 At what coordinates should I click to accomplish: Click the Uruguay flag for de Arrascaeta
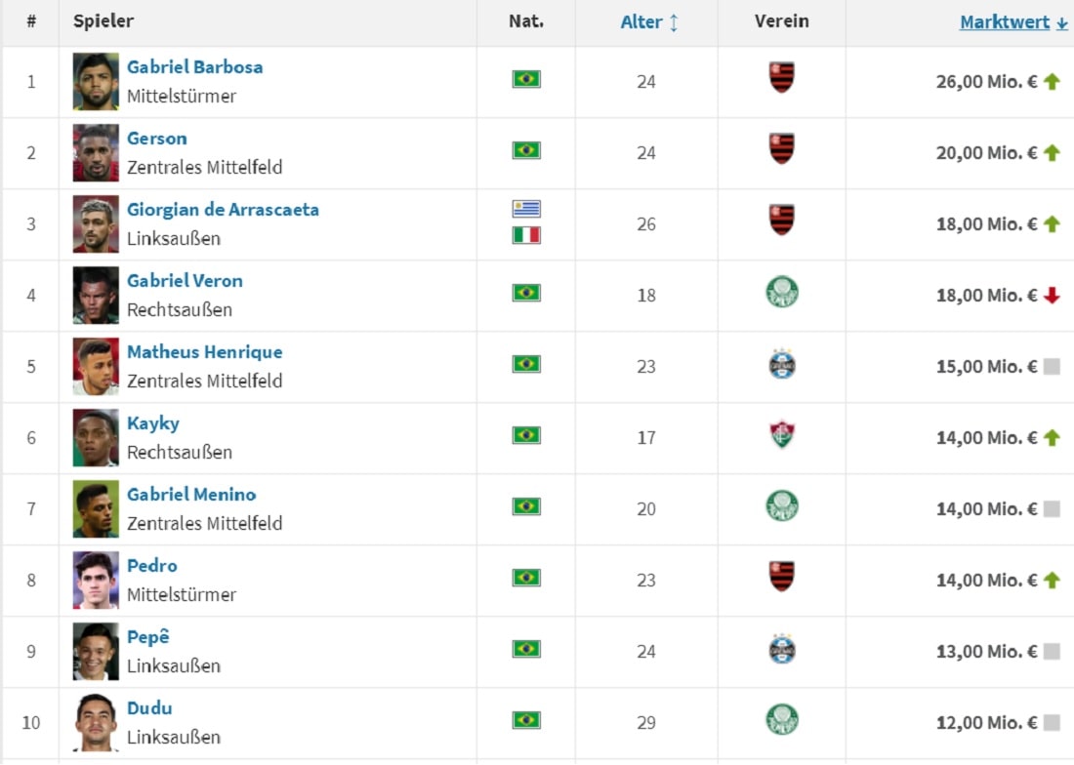pos(526,209)
